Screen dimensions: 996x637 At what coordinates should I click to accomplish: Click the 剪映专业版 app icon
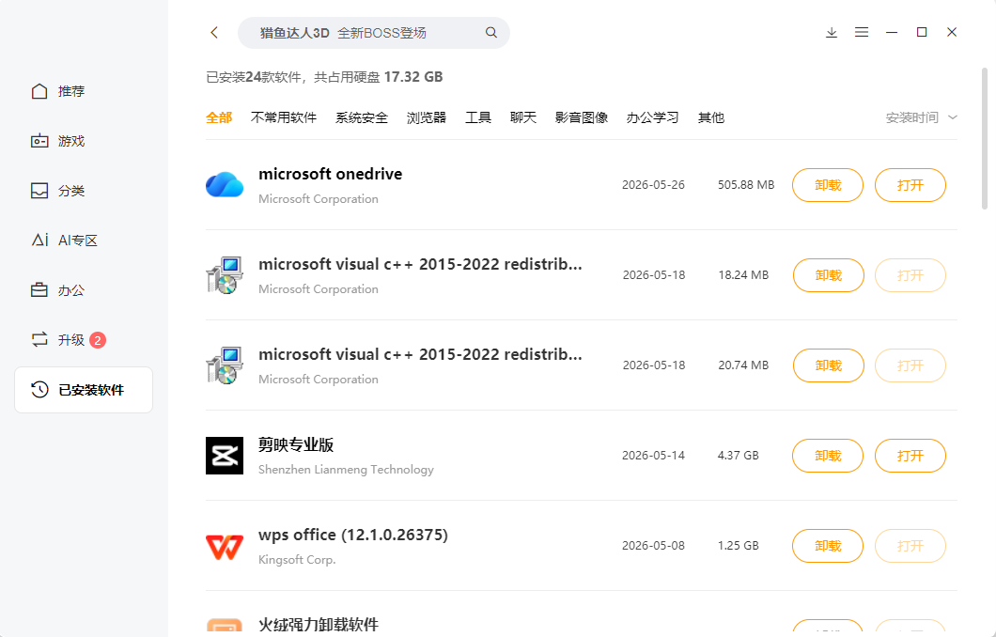click(225, 456)
